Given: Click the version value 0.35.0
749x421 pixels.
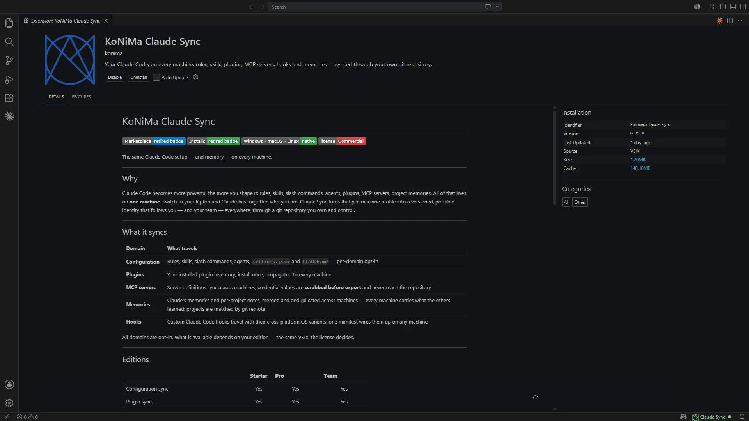Looking at the screenshot, I should click(637, 133).
